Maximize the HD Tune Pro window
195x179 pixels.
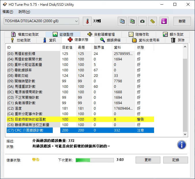175,5
